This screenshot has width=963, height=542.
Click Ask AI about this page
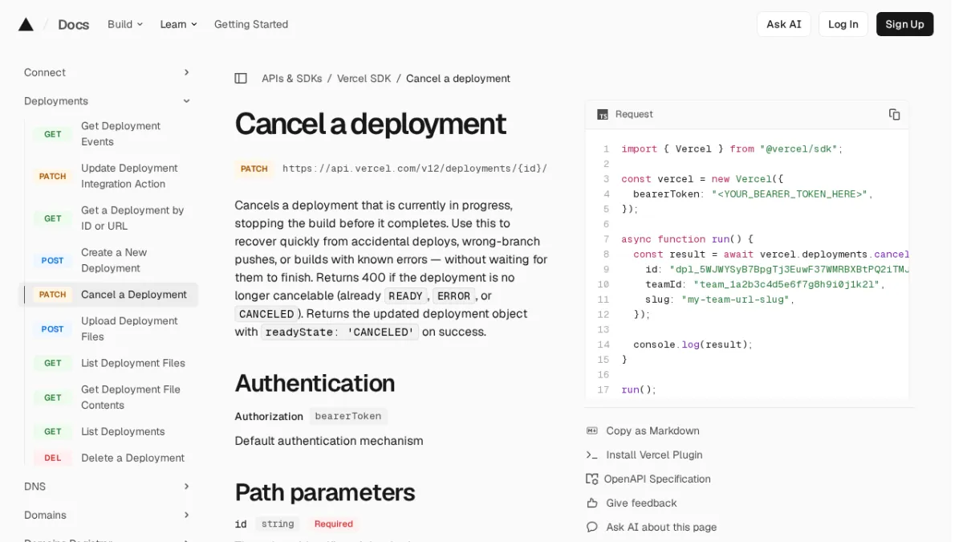661,528
